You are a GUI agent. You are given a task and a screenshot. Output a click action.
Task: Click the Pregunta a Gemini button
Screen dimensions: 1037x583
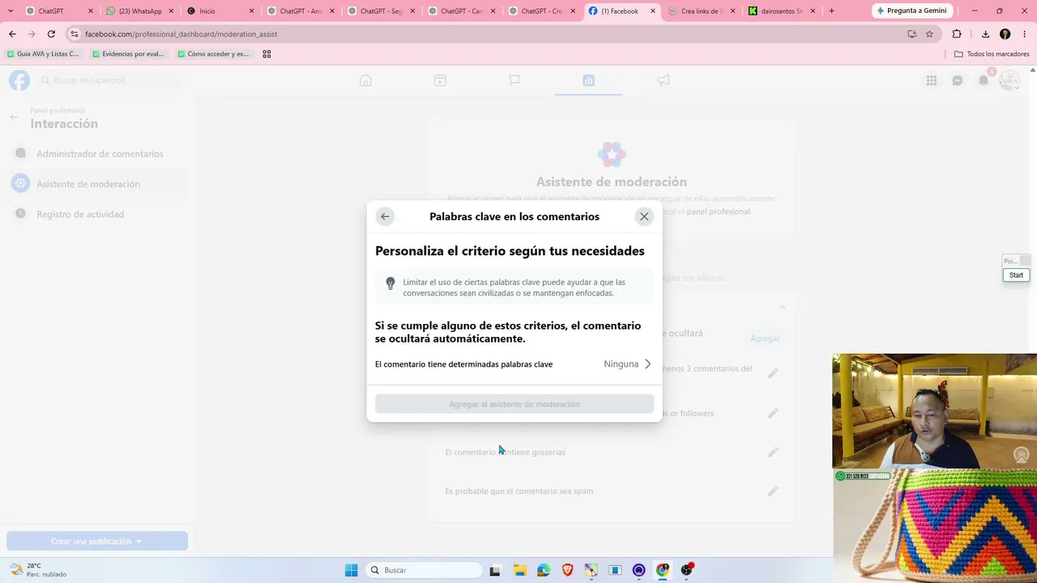(x=912, y=11)
